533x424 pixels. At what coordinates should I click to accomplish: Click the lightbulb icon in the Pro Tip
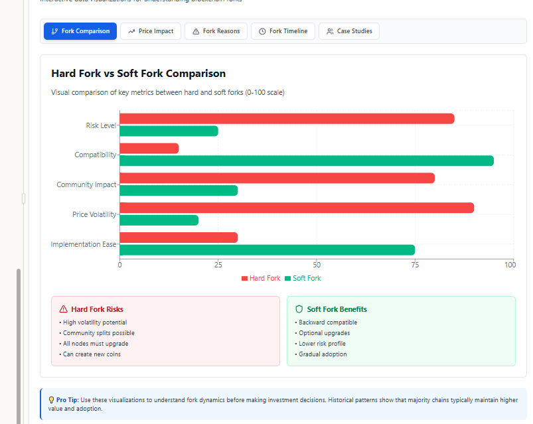click(x=51, y=400)
